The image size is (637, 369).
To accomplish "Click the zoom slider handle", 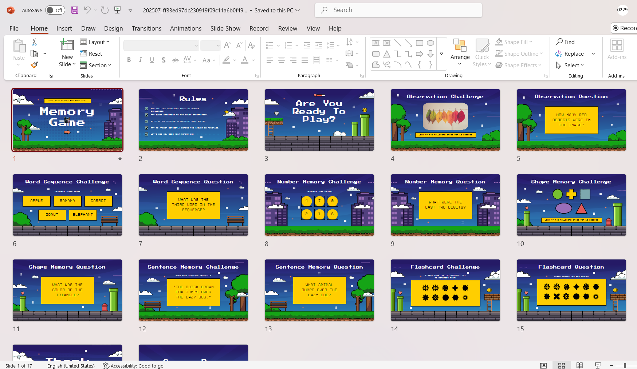I will click(625, 365).
